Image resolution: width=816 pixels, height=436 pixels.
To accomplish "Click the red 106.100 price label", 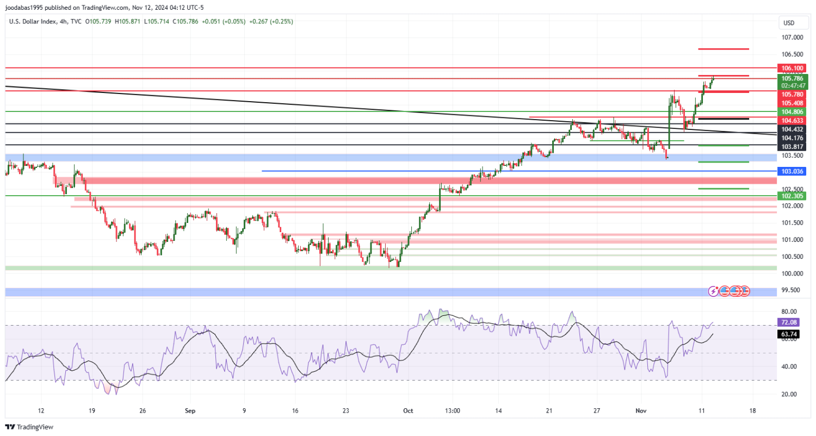I will tap(793, 68).
